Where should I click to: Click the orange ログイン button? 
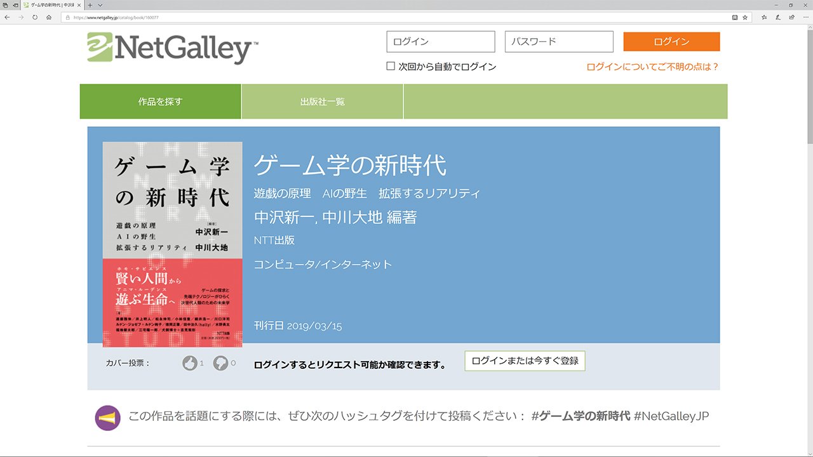point(671,42)
